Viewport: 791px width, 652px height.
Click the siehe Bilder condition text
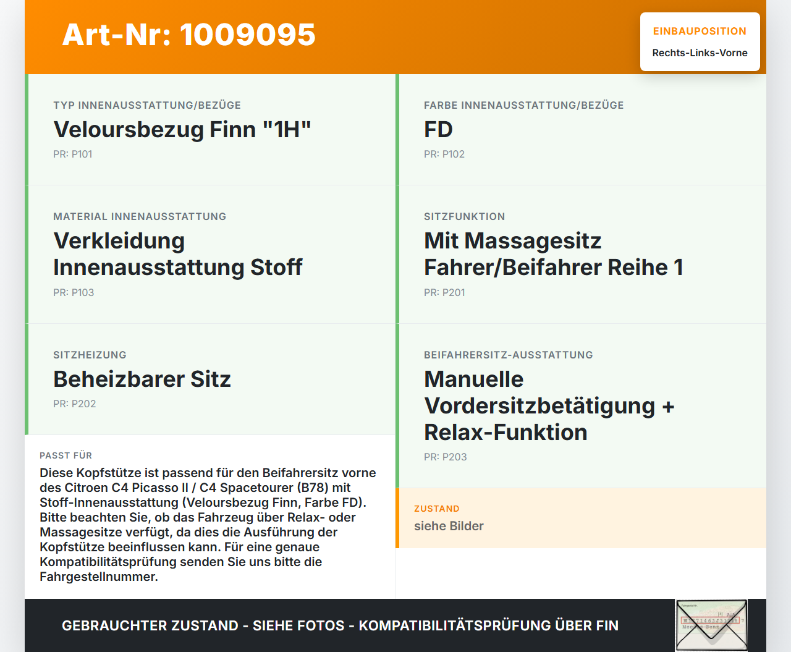pyautogui.click(x=449, y=526)
